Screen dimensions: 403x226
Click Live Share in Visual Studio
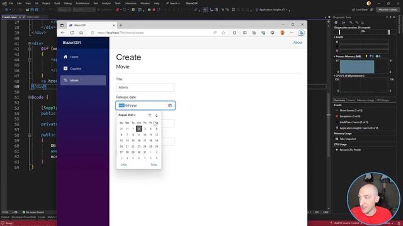click(360, 10)
